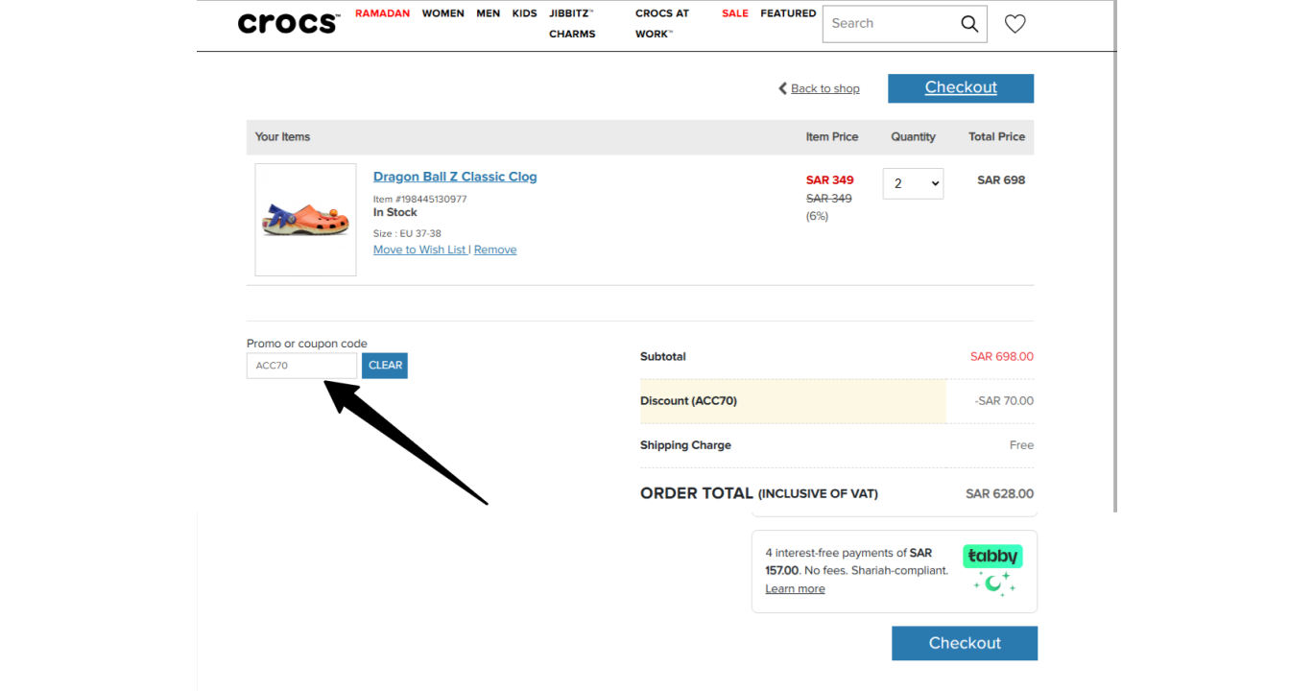The width and height of the screenshot is (1313, 691).
Task: Click Item #198445130977 text
Action: point(419,200)
